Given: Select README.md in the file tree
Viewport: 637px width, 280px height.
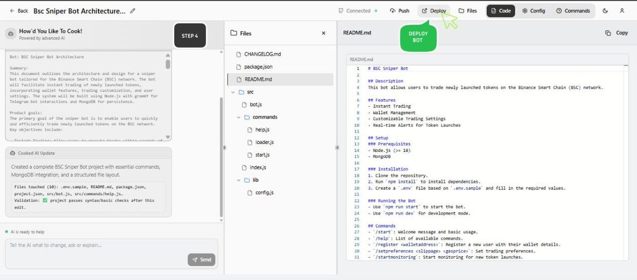Looking at the screenshot, I should 280,79.
